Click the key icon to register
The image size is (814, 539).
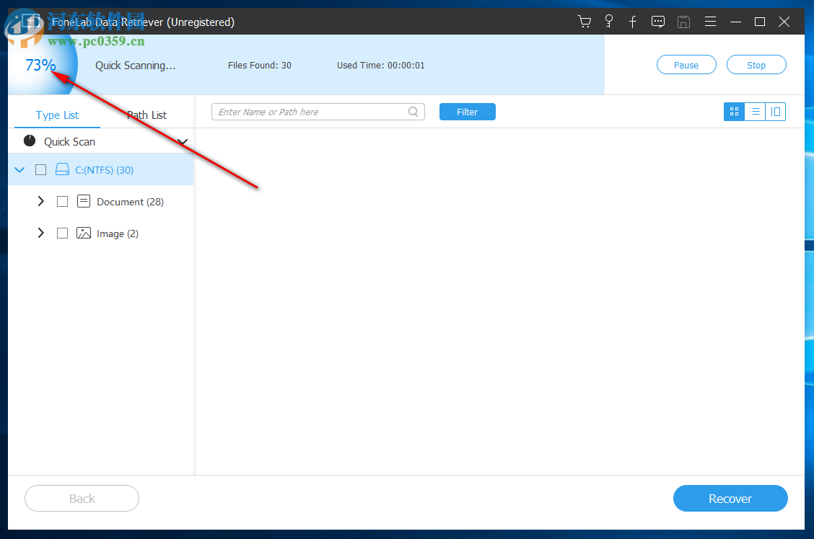point(608,22)
